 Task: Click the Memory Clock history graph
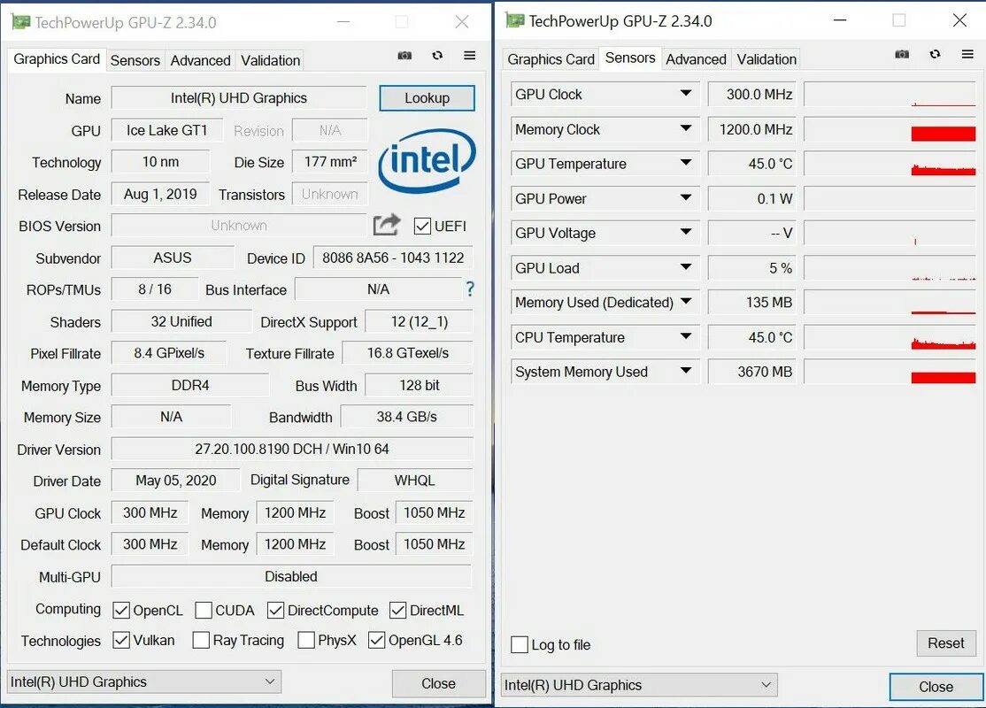890,129
